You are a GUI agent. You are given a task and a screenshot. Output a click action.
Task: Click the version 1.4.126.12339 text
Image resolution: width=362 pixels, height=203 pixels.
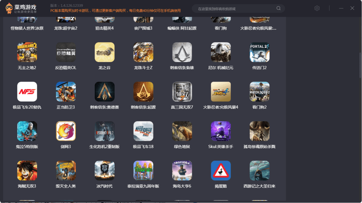tap(66, 5)
